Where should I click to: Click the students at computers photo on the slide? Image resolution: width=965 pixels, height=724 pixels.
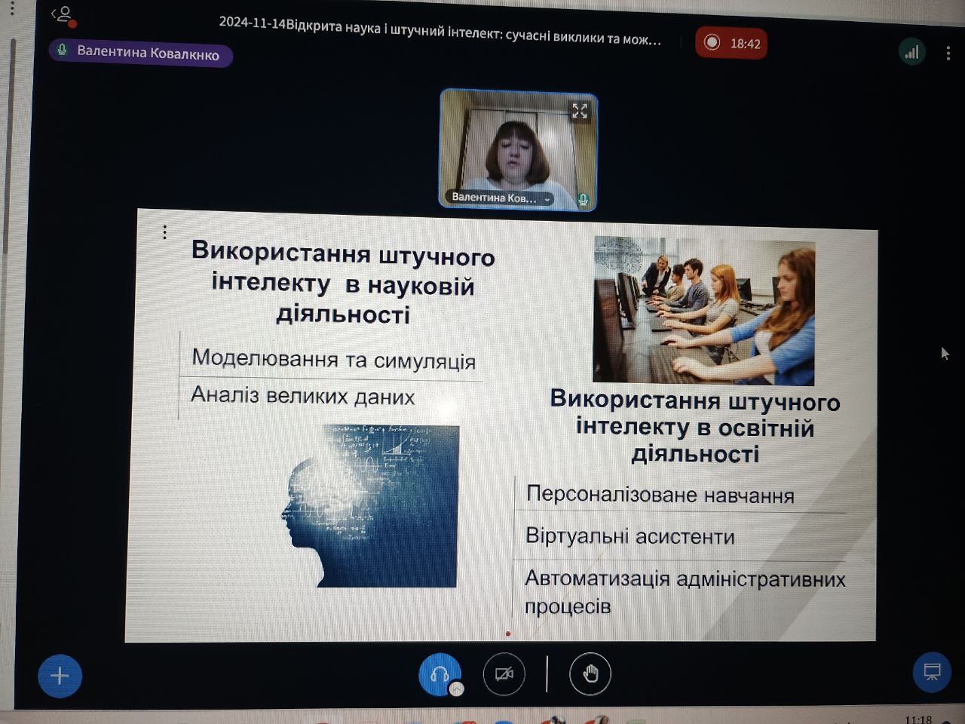tap(704, 311)
